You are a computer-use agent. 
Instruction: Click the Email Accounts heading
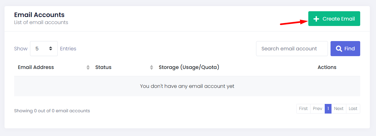pyautogui.click(x=39, y=15)
